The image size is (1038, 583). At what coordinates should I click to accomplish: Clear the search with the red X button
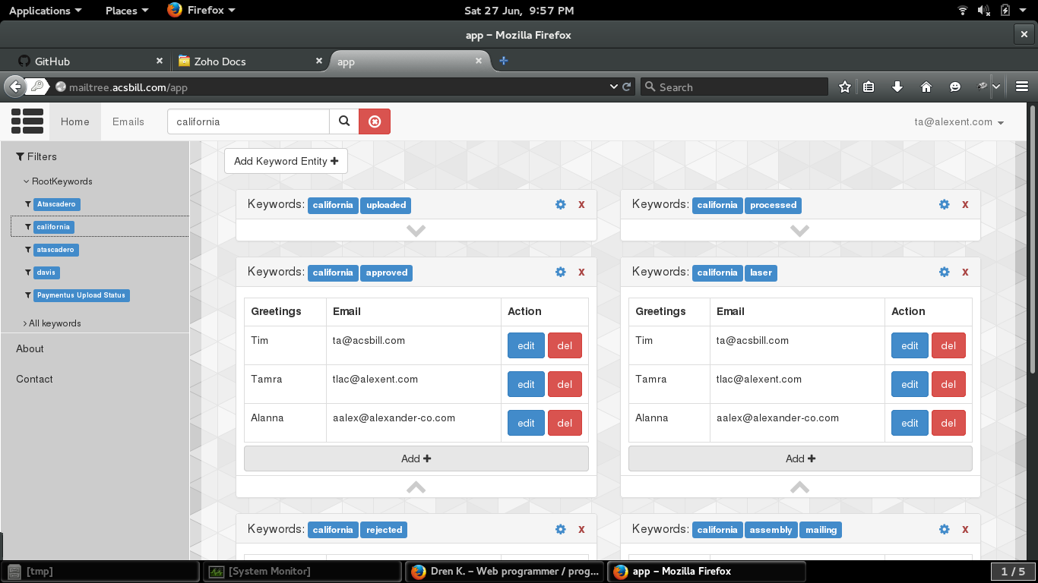coord(375,121)
